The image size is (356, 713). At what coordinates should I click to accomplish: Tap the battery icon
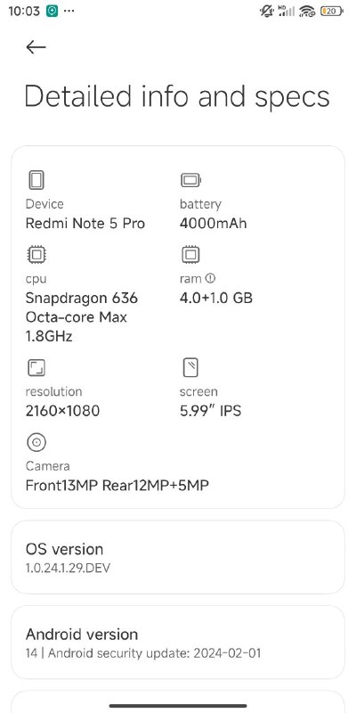pos(190,180)
